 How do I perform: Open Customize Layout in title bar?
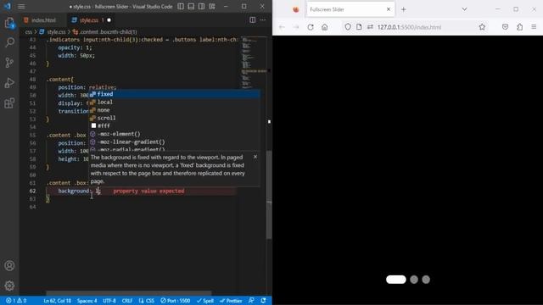pos(212,6)
